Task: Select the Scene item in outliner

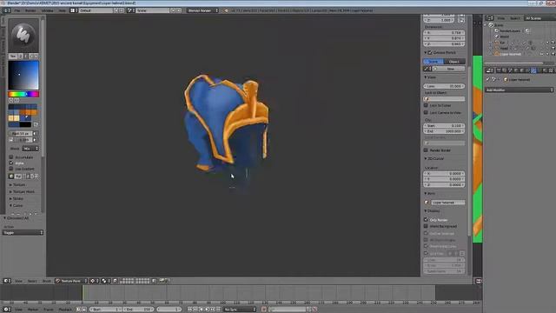Action: coord(499,25)
